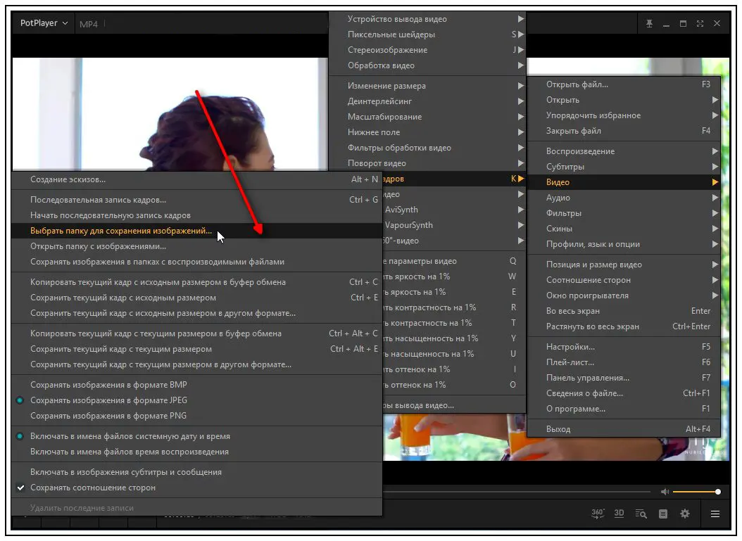
Task: Expand the 'Пиксельные шейдеры' submenu
Action: pyautogui.click(x=391, y=34)
